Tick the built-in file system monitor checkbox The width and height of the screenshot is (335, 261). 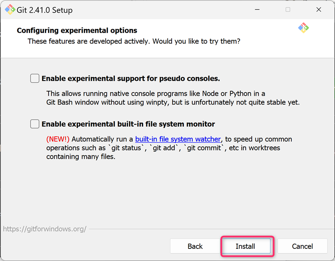point(35,124)
